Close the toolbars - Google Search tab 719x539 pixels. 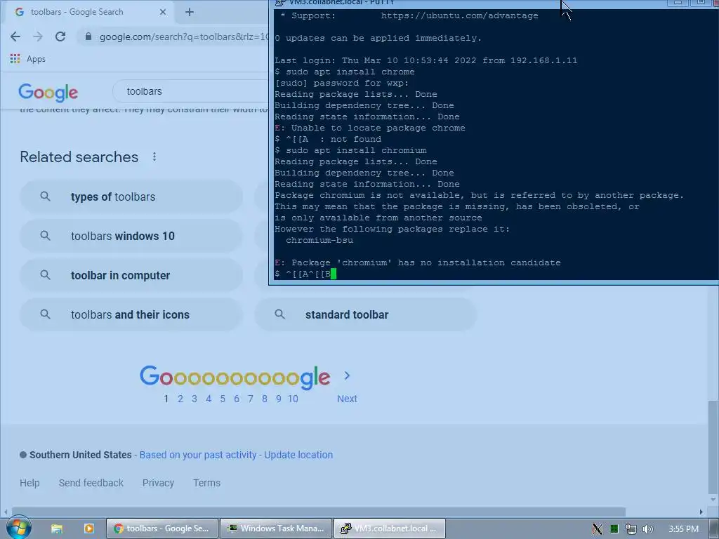click(163, 13)
